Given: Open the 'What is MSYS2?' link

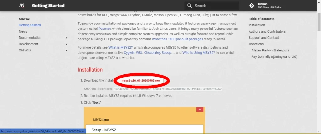Looking at the screenshot, I should [x=121, y=47].
